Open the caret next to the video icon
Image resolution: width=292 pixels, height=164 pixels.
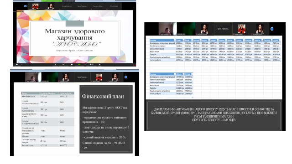click(22, 65)
